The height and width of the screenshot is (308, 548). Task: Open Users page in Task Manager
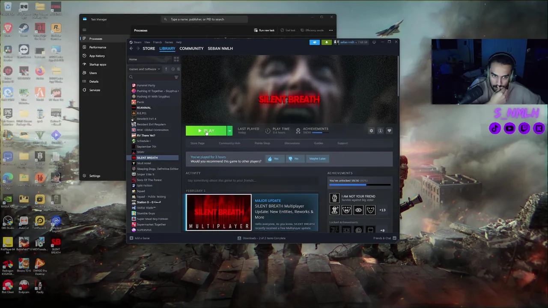coord(93,73)
